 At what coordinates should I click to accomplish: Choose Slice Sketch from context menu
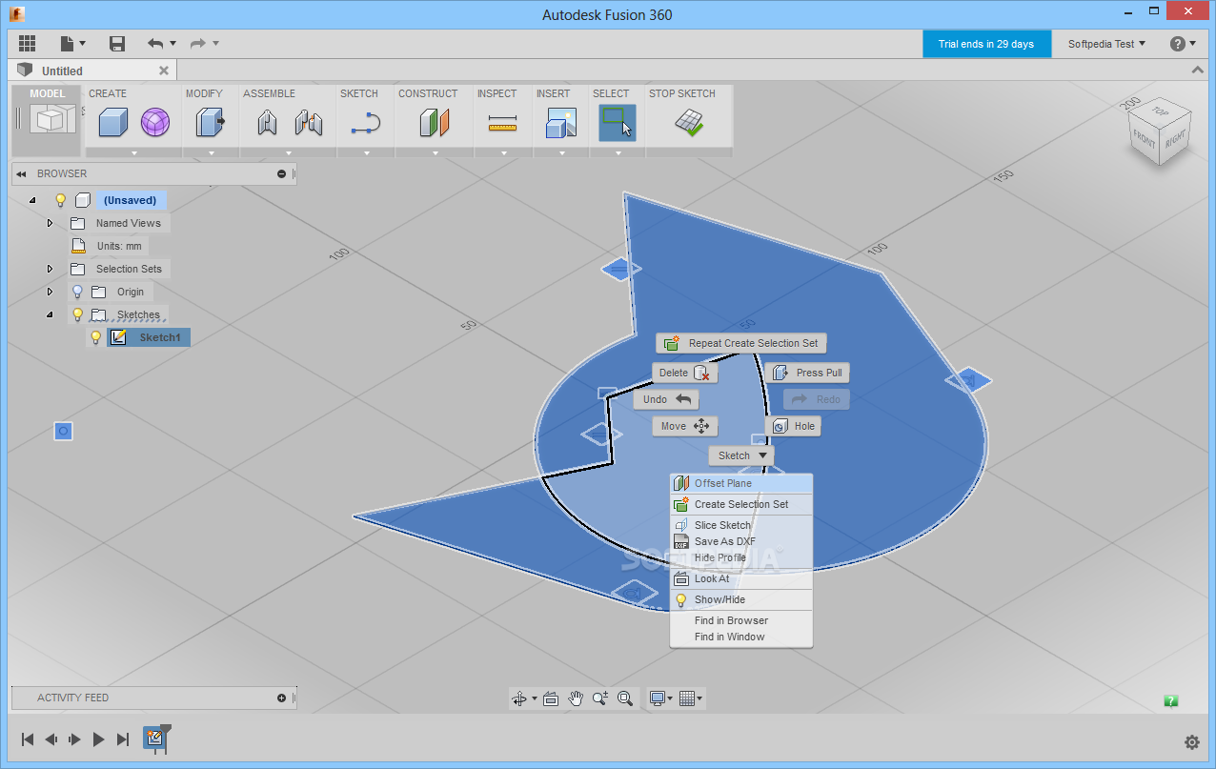point(741,525)
